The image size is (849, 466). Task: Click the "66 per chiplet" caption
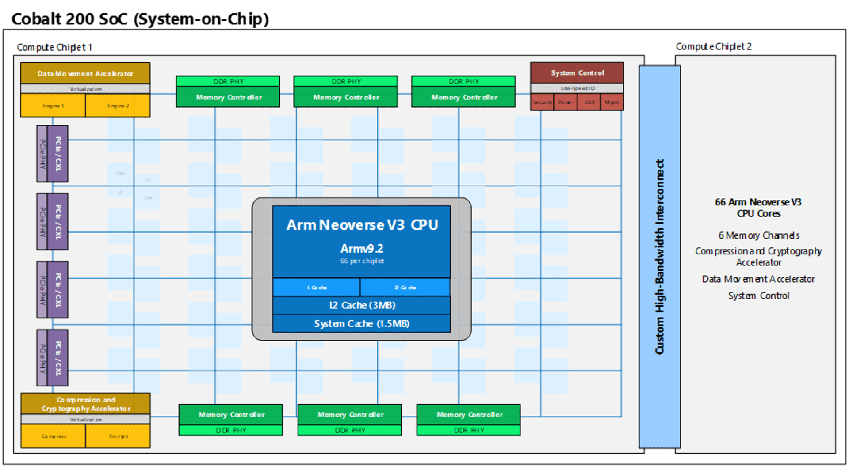coord(362,261)
